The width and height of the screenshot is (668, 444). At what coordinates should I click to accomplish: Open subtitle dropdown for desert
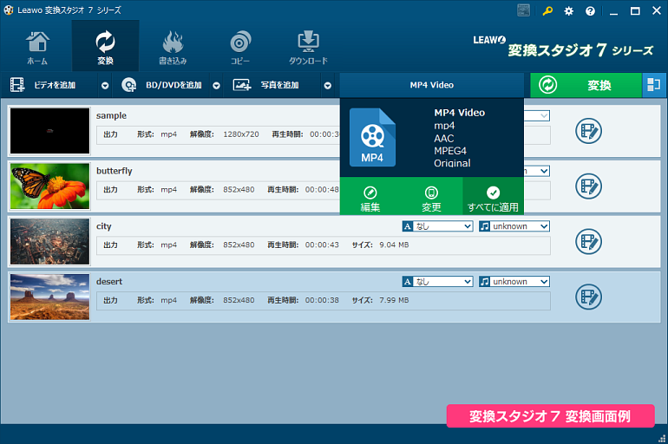click(437, 282)
